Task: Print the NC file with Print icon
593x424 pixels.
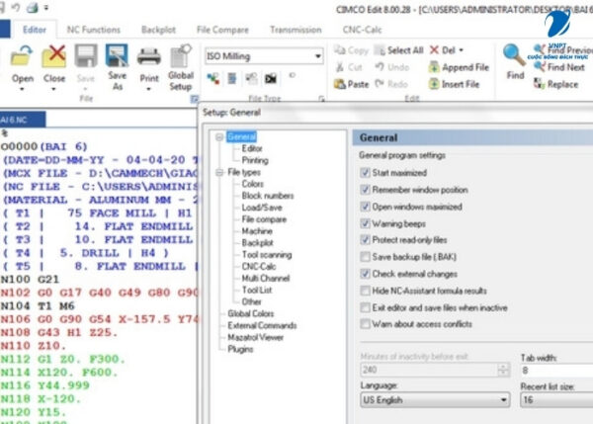Action: click(x=149, y=56)
